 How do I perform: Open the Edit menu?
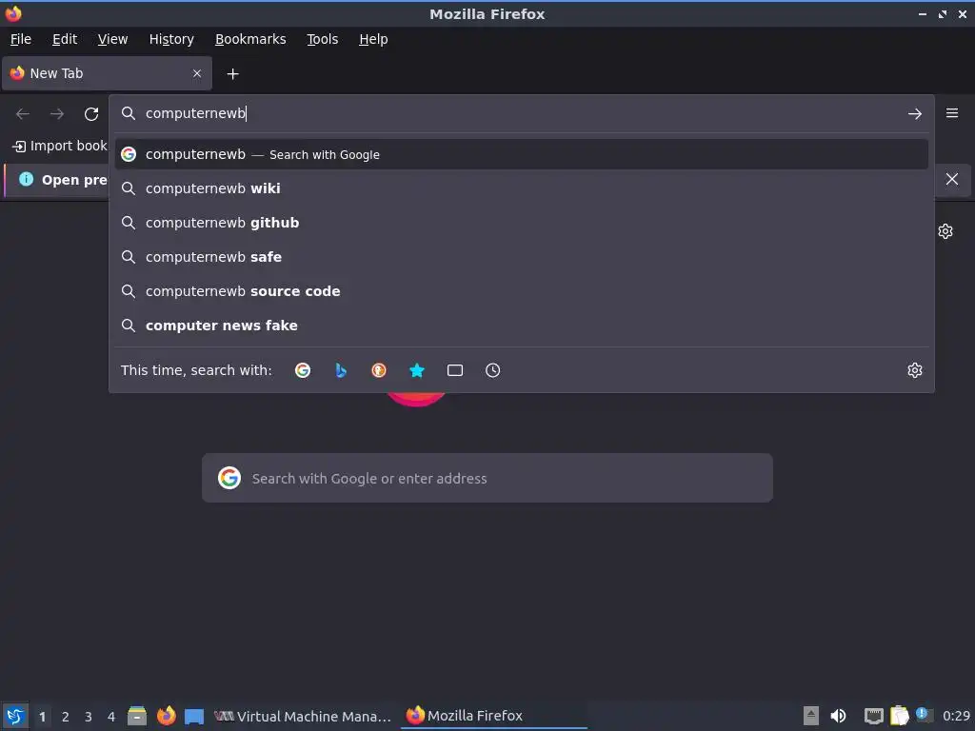pos(65,39)
